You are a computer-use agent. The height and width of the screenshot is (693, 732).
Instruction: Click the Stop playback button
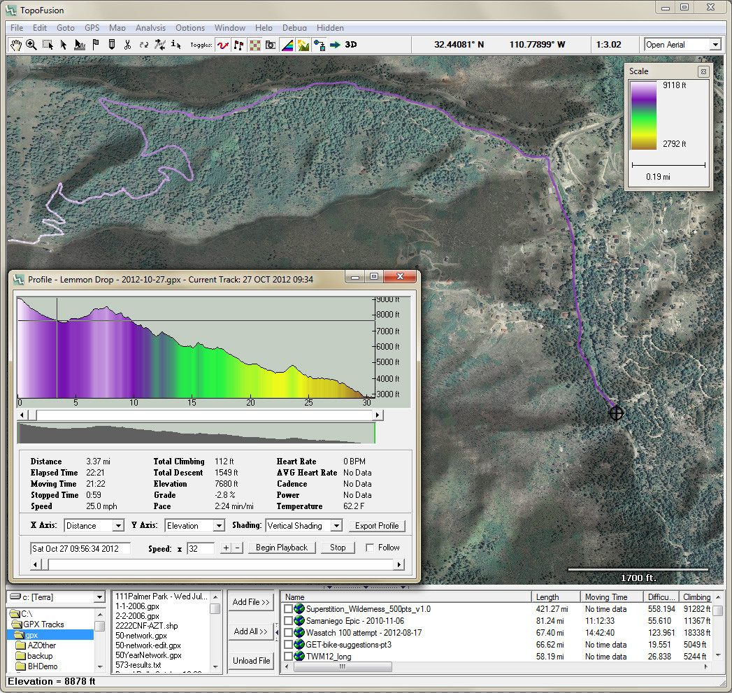coord(338,548)
